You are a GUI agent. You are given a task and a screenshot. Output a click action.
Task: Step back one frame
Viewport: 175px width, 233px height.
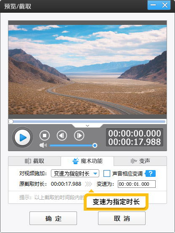62,135
